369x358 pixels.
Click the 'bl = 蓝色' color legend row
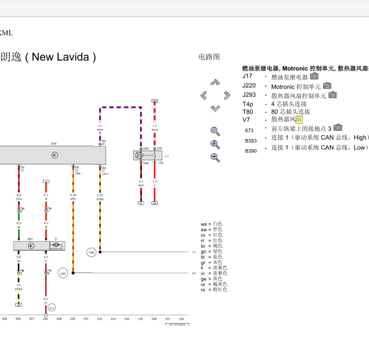point(212,257)
